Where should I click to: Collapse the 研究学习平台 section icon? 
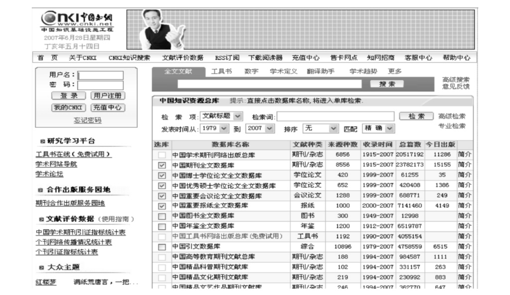[42, 141]
